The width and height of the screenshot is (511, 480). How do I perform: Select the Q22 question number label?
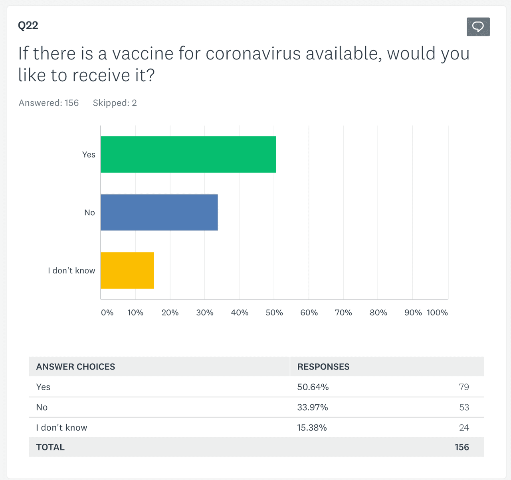[x=28, y=26]
